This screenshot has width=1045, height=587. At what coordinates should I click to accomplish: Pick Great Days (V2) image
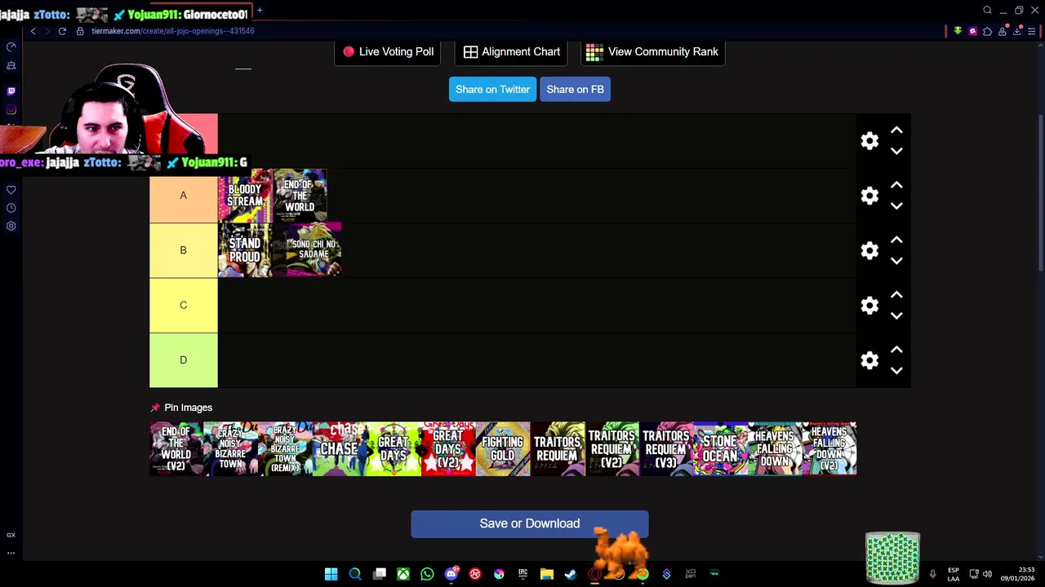click(x=448, y=448)
